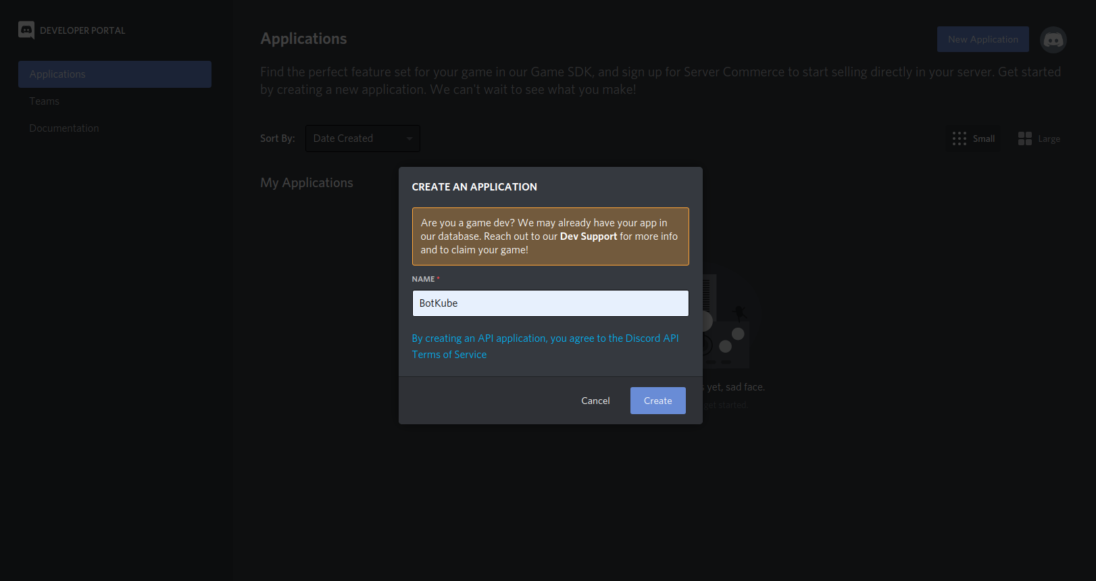The image size is (1096, 581).
Task: Click the Applications page heading
Action: pyautogui.click(x=303, y=39)
